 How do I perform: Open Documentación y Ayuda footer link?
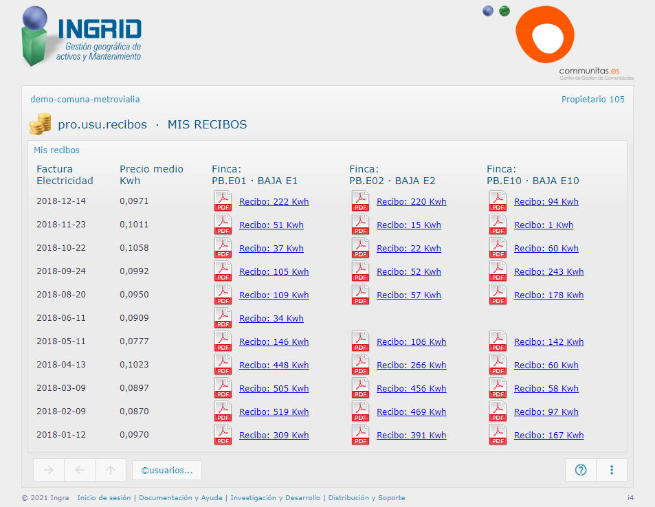(181, 498)
